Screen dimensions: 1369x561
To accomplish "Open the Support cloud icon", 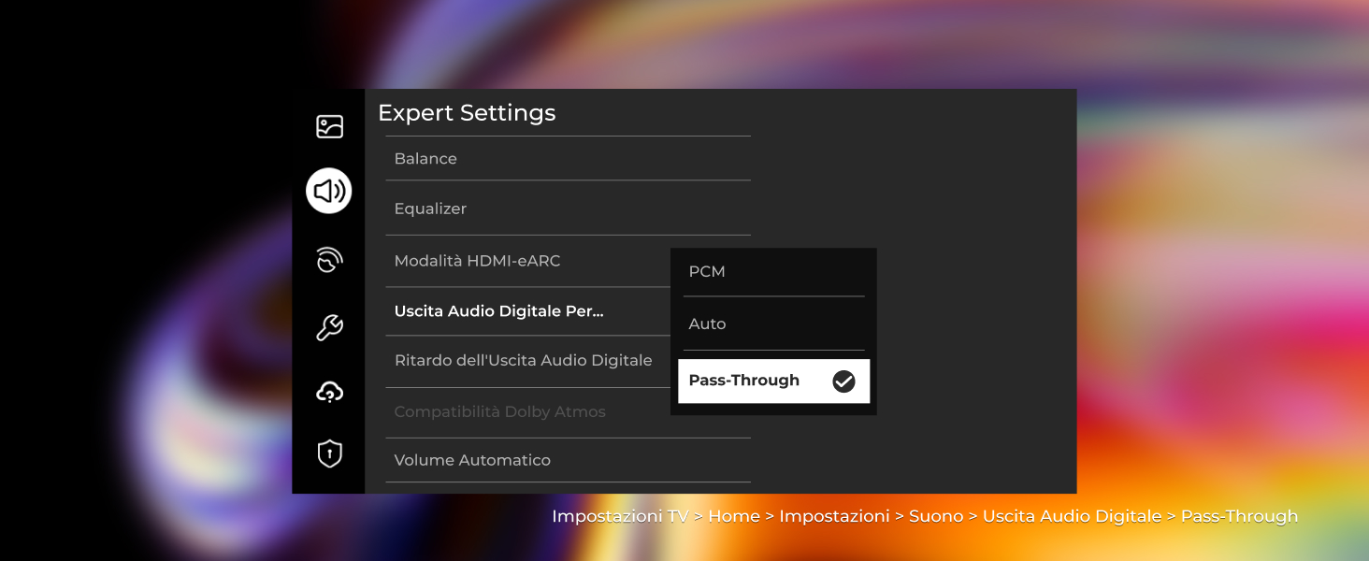I will coord(329,389).
